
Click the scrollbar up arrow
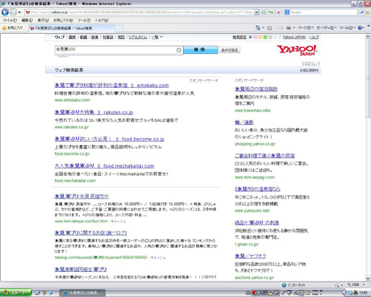(368, 36)
